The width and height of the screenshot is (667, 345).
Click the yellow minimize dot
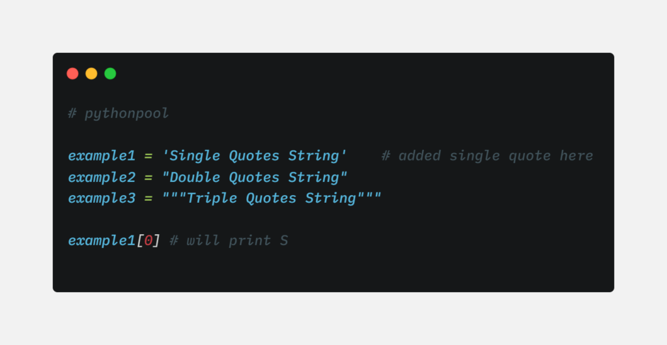click(91, 74)
